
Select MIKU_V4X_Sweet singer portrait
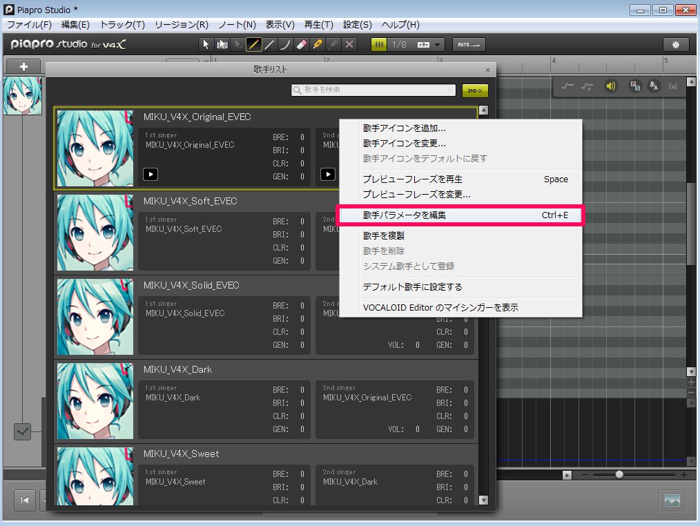tap(95, 476)
